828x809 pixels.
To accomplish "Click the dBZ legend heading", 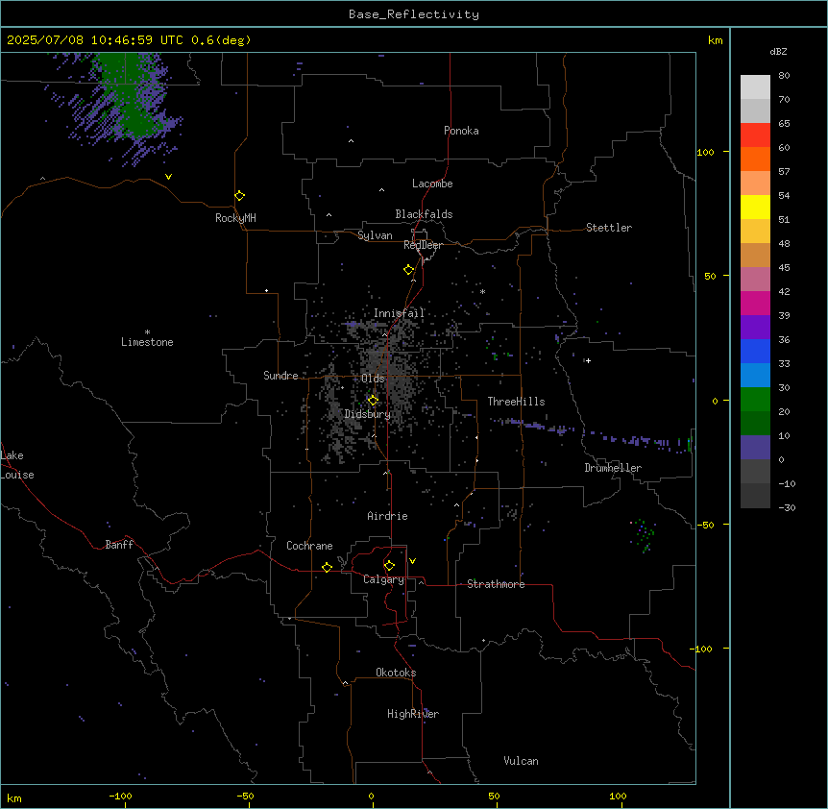I will point(778,51).
